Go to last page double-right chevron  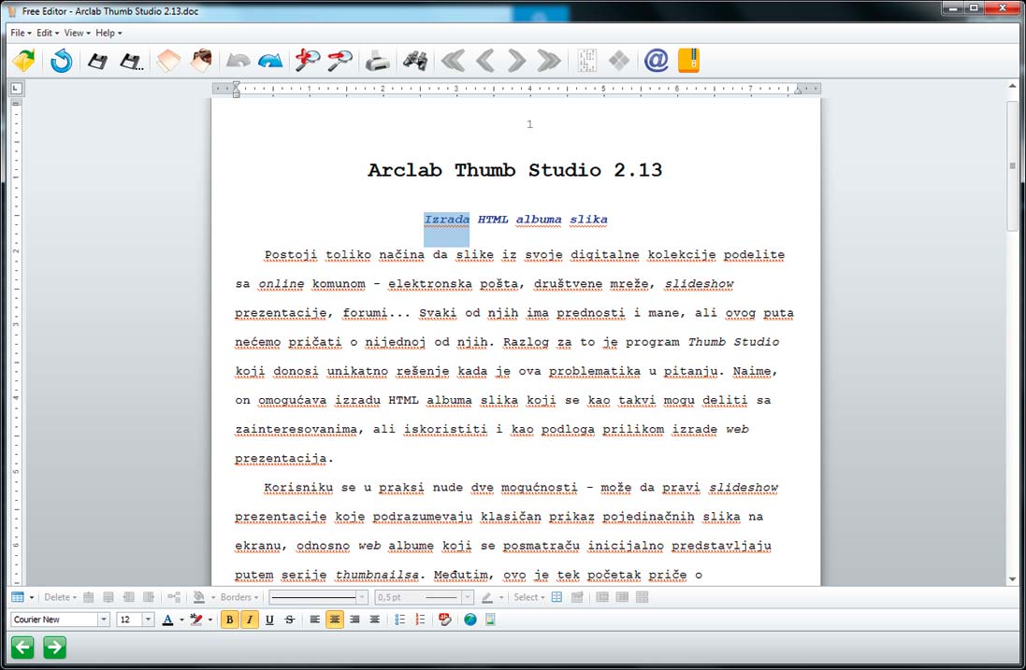tap(549, 61)
